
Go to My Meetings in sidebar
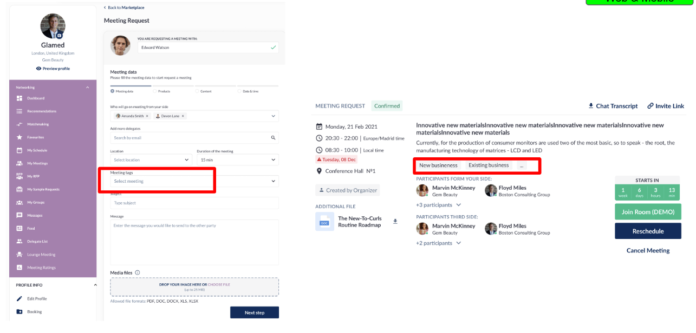click(x=37, y=163)
